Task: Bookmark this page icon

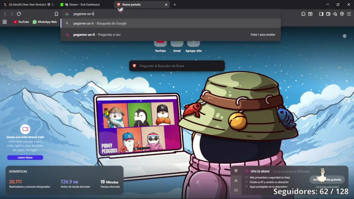Action: (56, 14)
